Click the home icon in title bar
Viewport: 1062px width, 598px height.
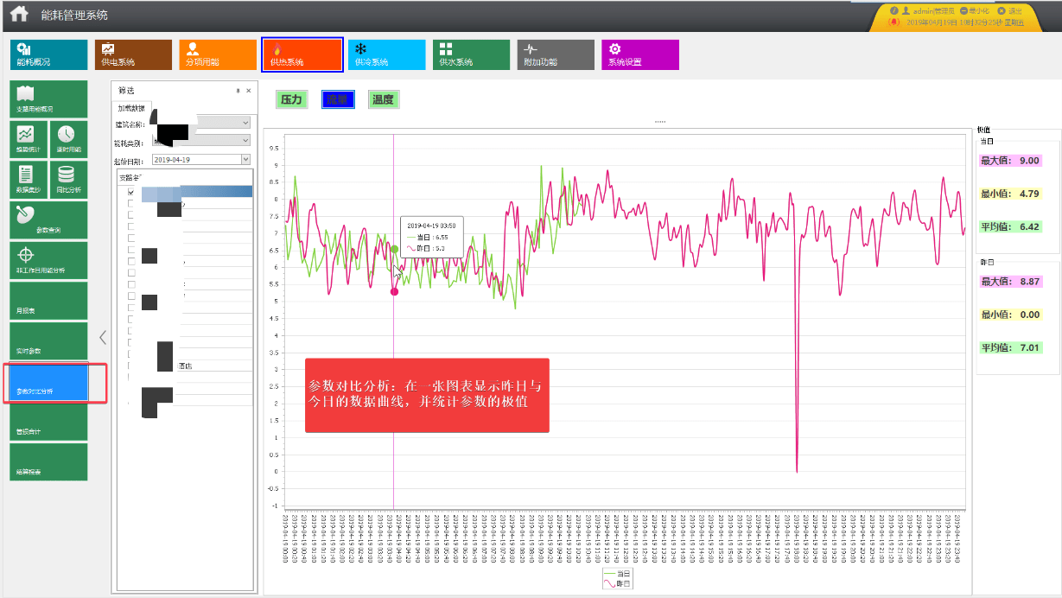click(x=19, y=14)
